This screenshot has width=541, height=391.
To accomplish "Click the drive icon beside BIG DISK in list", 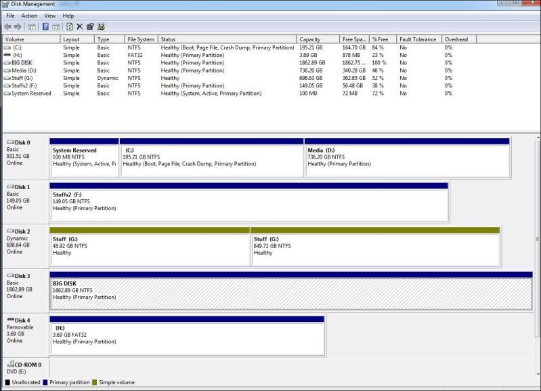I will 7,63.
